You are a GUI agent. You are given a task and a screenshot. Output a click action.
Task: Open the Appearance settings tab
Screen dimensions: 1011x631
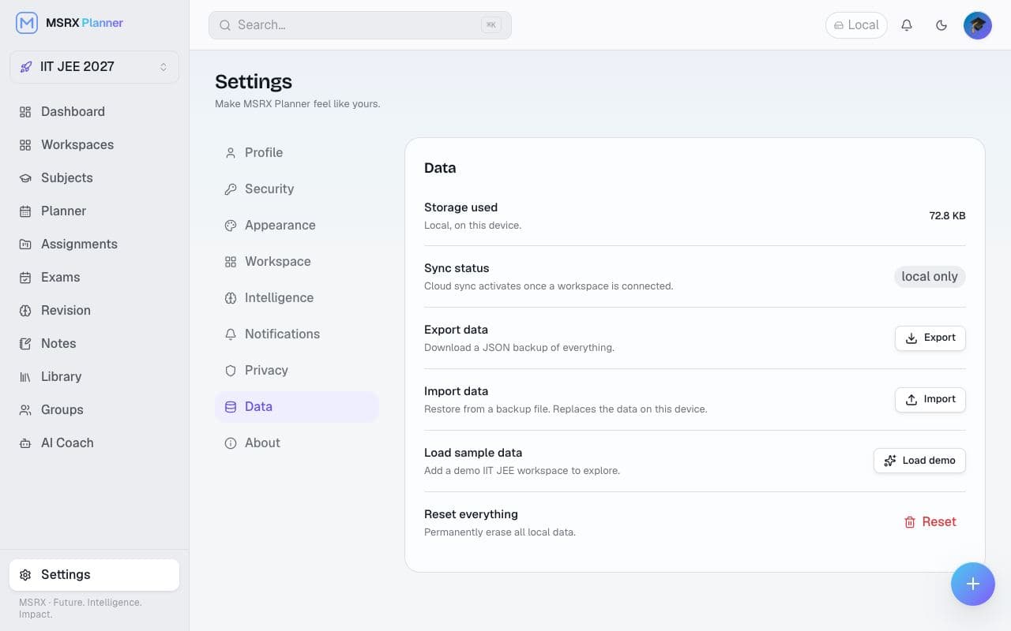[297, 225]
